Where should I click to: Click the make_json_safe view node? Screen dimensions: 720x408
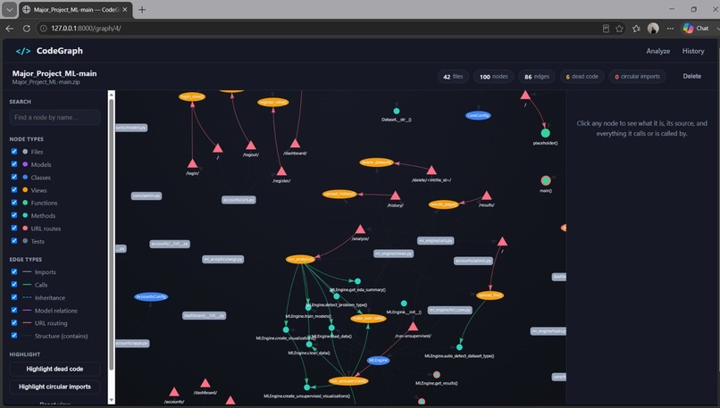pyautogui.click(x=368, y=318)
